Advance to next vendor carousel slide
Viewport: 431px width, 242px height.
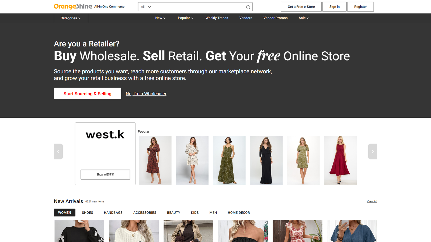[373, 151]
